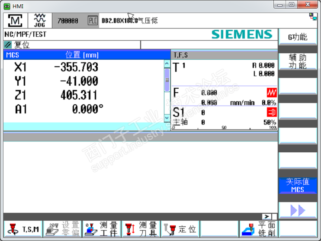Screen dimensions: 321x241
Task: Click the JOG mode icon
Action: point(40,20)
